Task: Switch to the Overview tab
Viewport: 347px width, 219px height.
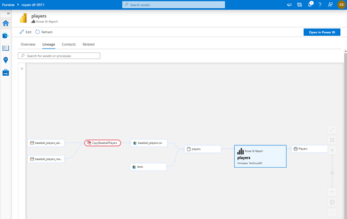Action: pyautogui.click(x=28, y=45)
